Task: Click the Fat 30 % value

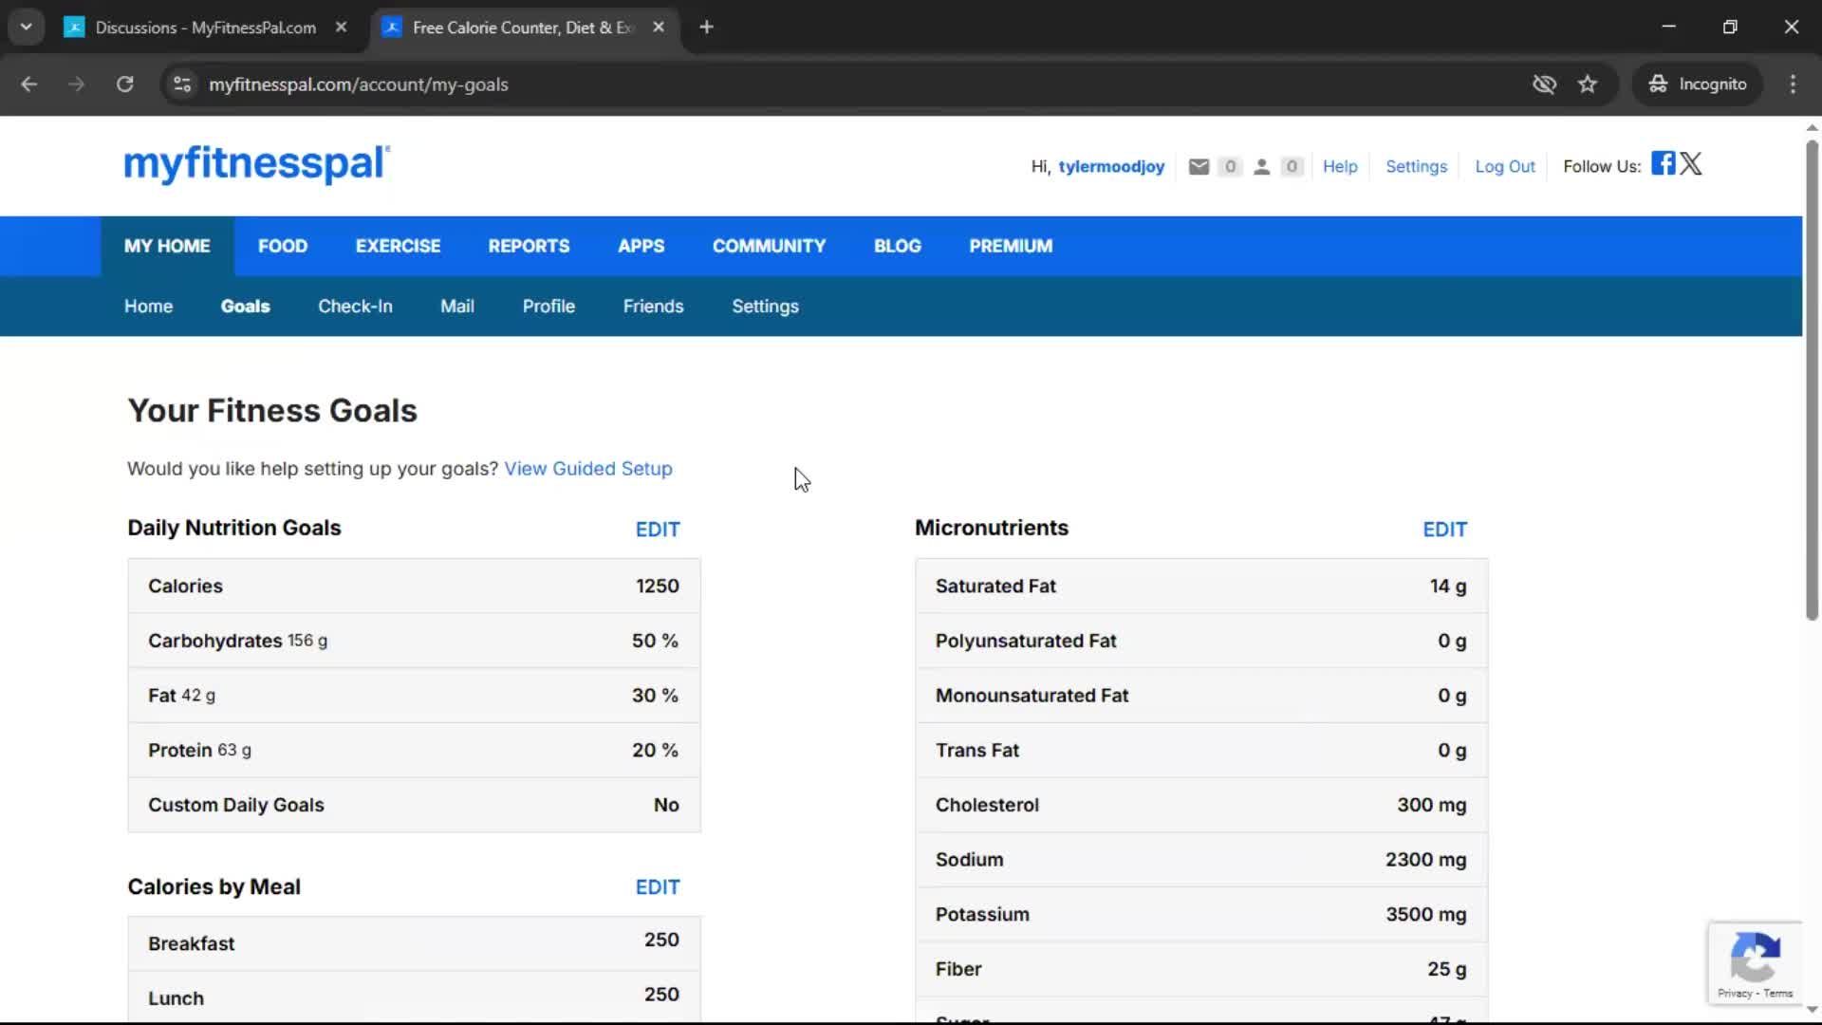Action: point(655,696)
